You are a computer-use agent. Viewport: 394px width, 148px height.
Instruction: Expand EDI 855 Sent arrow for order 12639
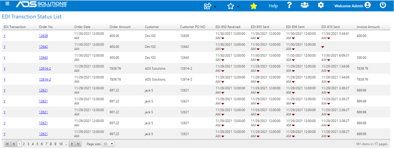258,38
